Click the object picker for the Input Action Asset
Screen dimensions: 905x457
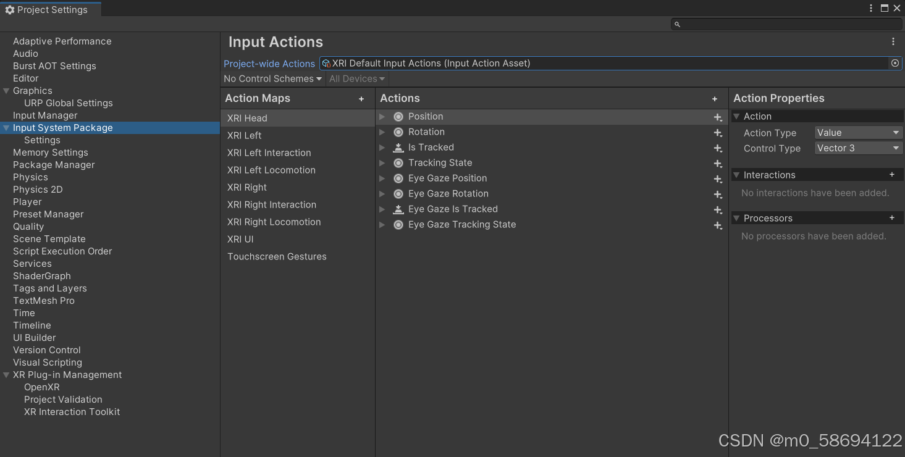click(895, 62)
